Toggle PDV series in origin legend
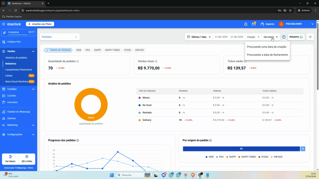Image resolution: width=319 pixels, height=179 pixels. 219,157
